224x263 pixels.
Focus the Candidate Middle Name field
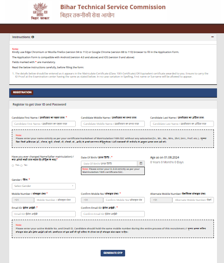(113, 124)
